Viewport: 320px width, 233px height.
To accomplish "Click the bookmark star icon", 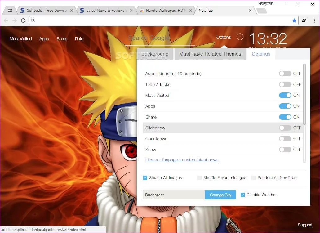I will (294, 20).
